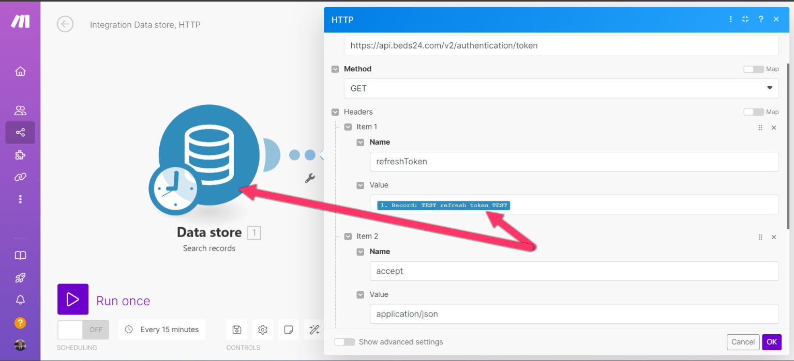
Task: Click the wrench filter icon on route
Action: [x=310, y=178]
